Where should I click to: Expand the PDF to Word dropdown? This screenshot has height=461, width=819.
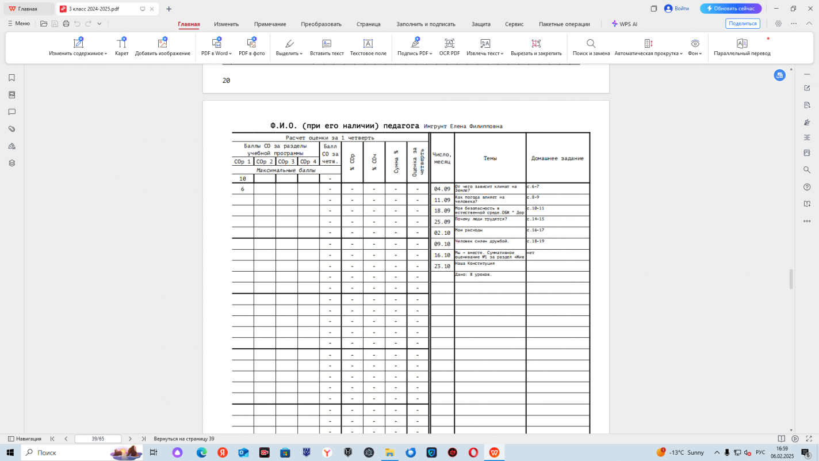click(216, 54)
